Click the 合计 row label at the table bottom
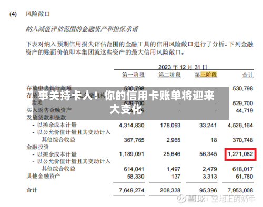 [x=32, y=190]
